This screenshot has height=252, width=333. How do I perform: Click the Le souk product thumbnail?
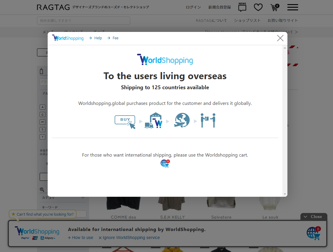[x=270, y=204]
